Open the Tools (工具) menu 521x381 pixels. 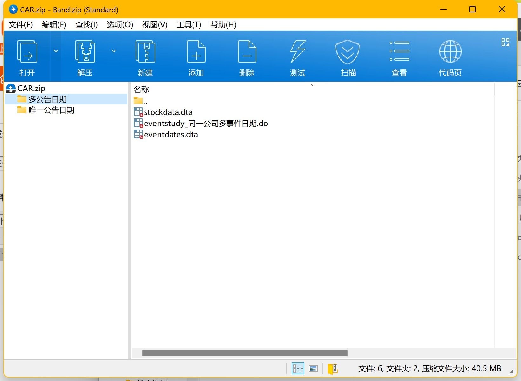(x=189, y=25)
